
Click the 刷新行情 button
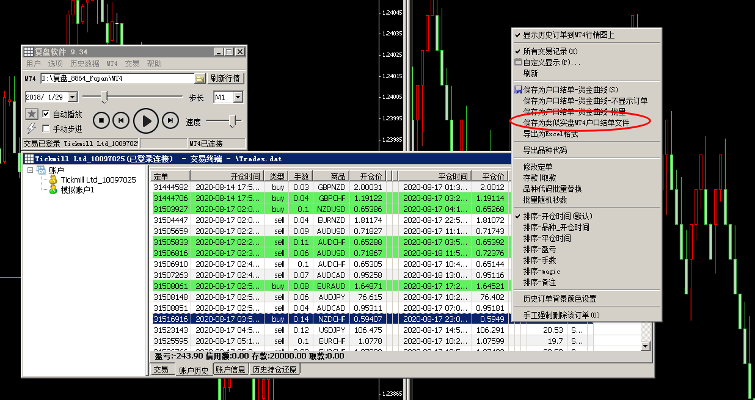(226, 78)
